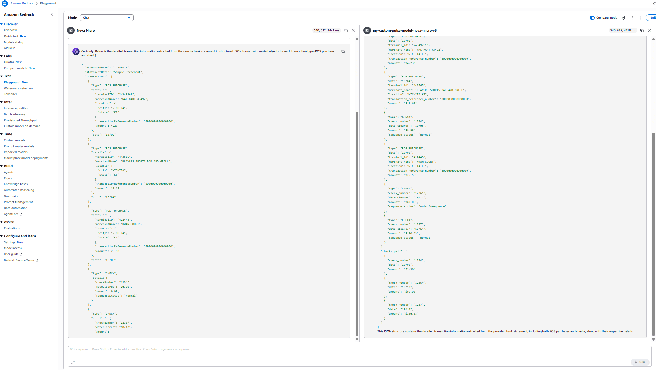Collapse the Infer section
656x370 pixels.
coord(2,102)
